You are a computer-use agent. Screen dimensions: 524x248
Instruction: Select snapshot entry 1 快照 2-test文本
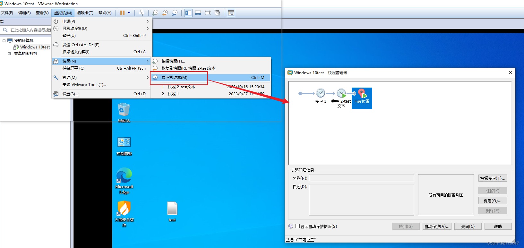tap(211, 87)
